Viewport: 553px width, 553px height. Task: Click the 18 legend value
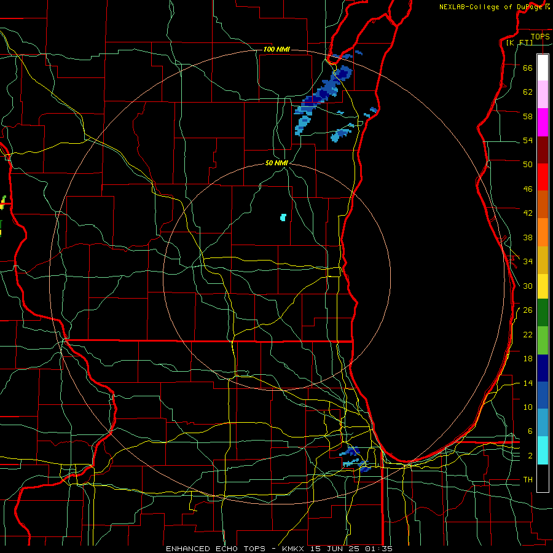528,359
